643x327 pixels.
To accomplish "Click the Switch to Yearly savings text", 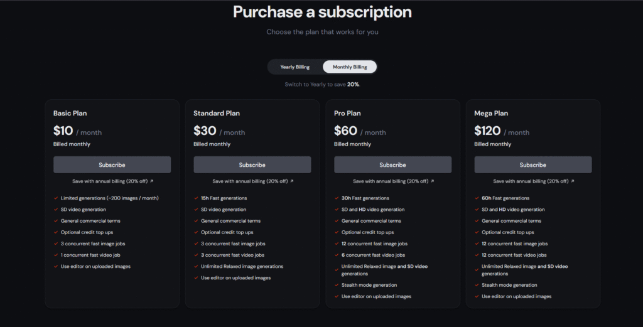I will click(x=322, y=84).
